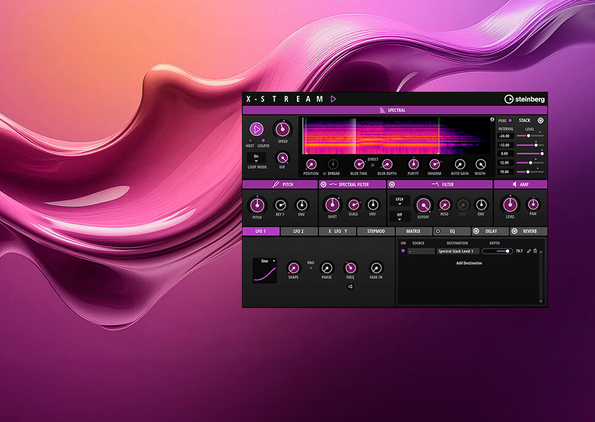Click the Filter CUTOFF knob
595x422 pixels.
point(423,205)
